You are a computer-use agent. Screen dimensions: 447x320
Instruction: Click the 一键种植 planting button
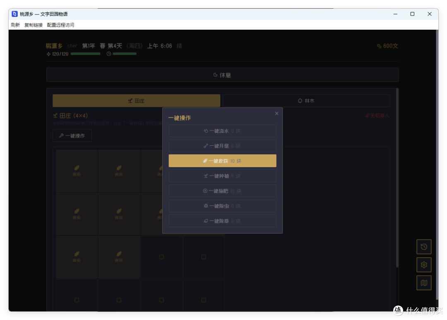click(222, 176)
